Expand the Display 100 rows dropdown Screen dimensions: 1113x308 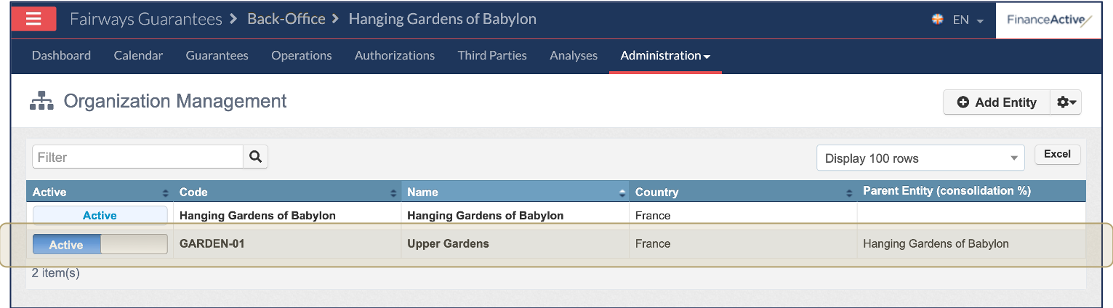(920, 158)
